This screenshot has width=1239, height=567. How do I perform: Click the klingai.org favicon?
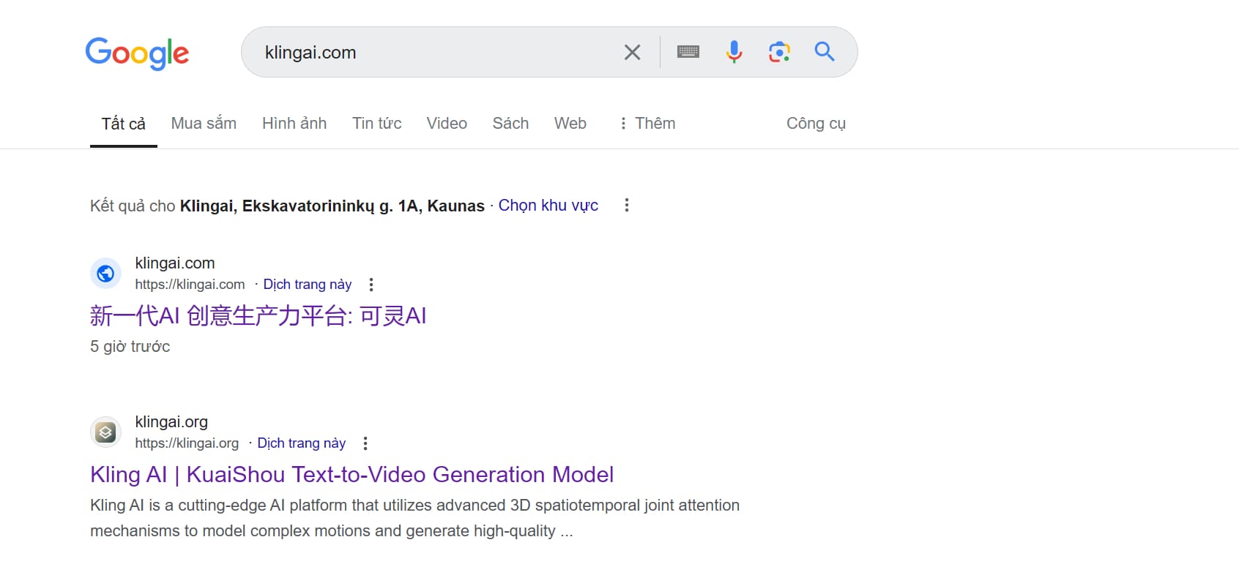(x=105, y=432)
